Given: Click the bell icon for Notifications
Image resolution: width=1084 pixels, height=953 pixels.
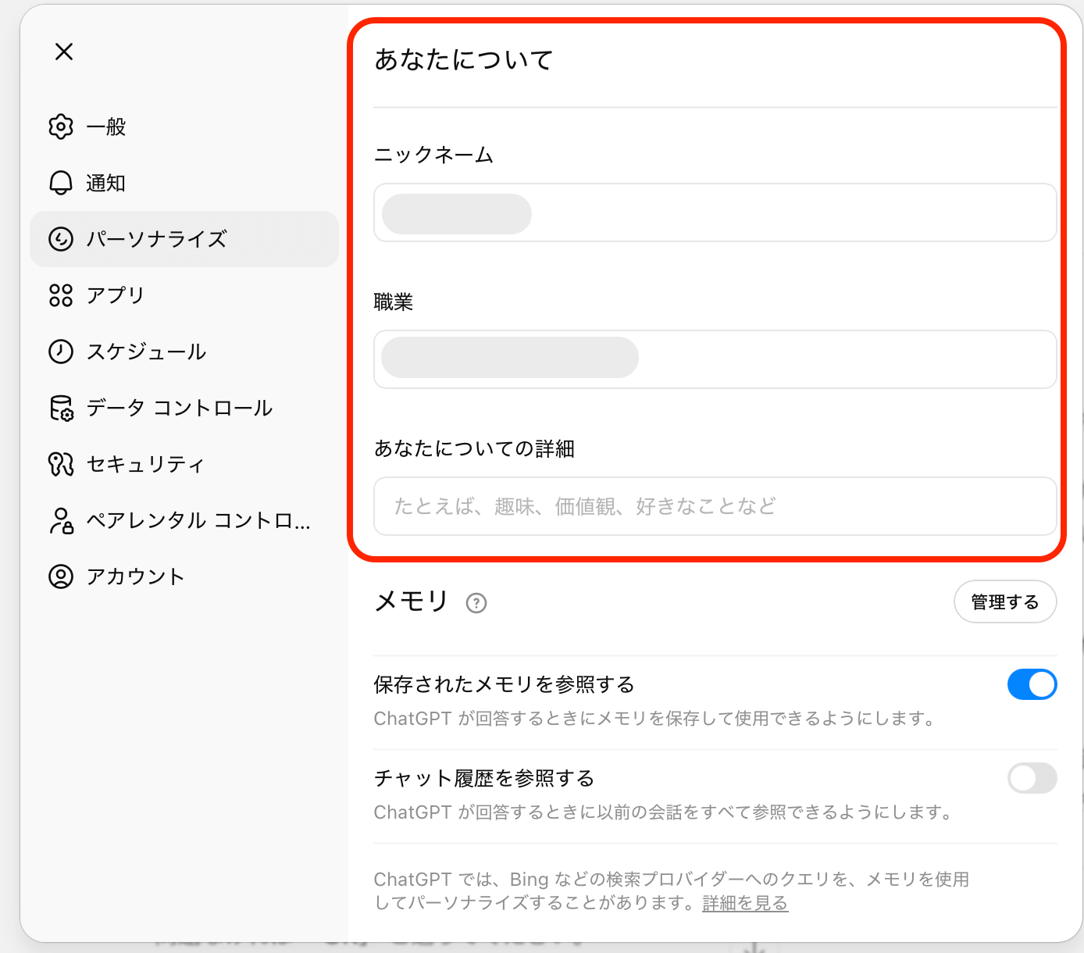Looking at the screenshot, I should [61, 183].
